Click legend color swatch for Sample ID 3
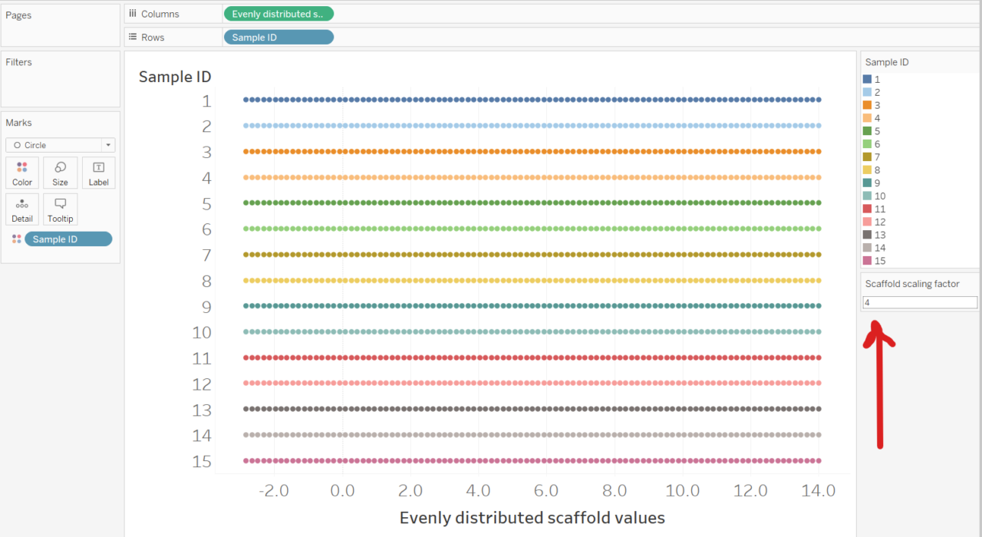982x537 pixels. tap(867, 105)
